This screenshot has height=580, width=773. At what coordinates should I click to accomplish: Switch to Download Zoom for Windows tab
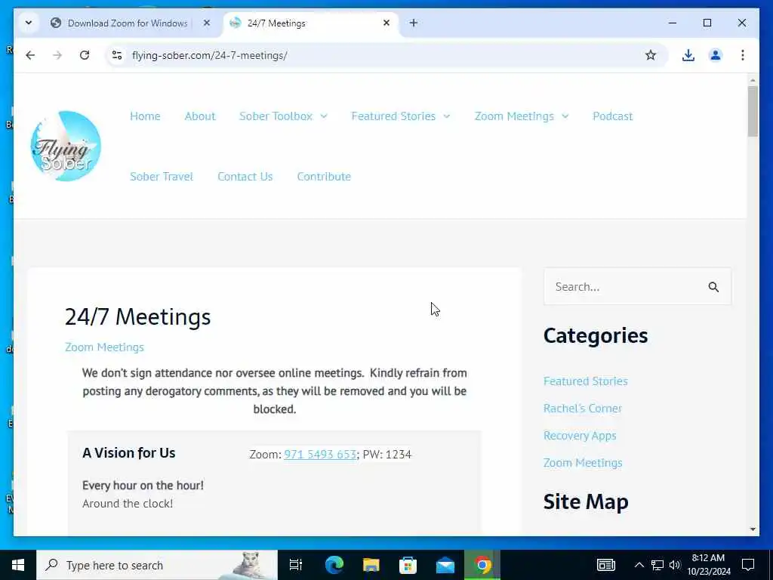point(127,23)
